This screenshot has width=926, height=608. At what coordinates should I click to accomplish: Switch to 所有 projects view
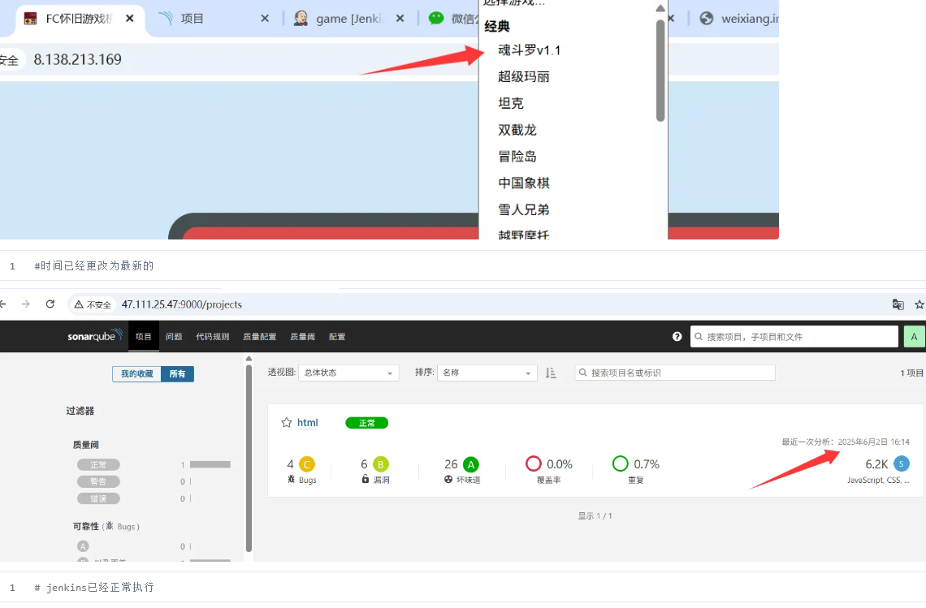pyautogui.click(x=177, y=373)
